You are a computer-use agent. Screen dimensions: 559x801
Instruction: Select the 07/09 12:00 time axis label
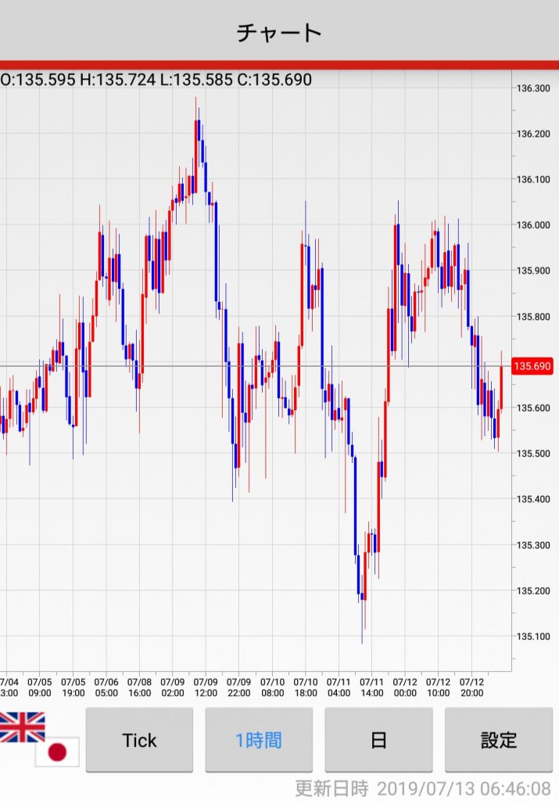coord(206,687)
